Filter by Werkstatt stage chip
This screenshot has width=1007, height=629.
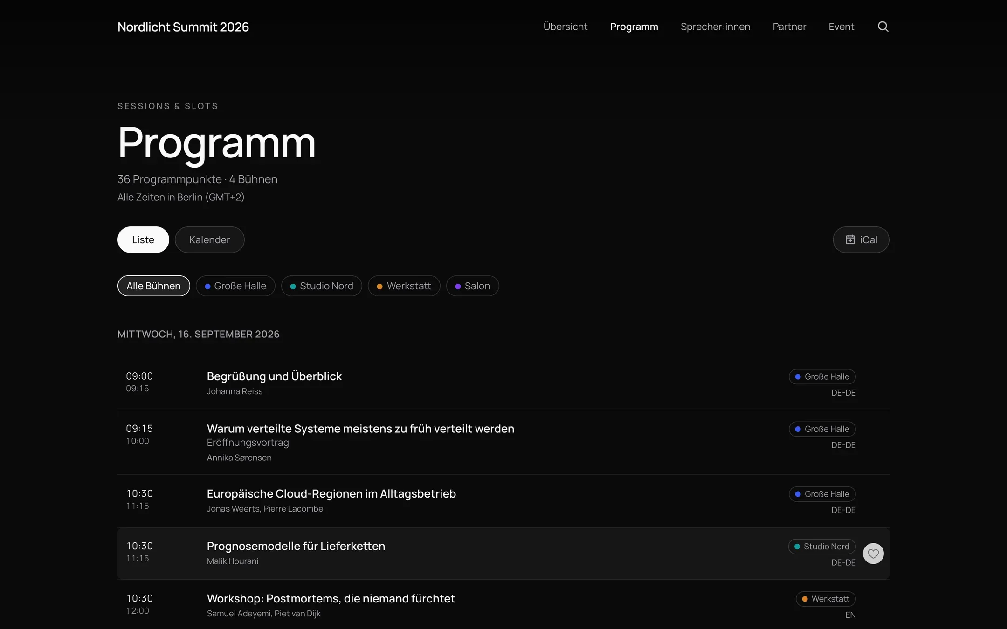[404, 286]
